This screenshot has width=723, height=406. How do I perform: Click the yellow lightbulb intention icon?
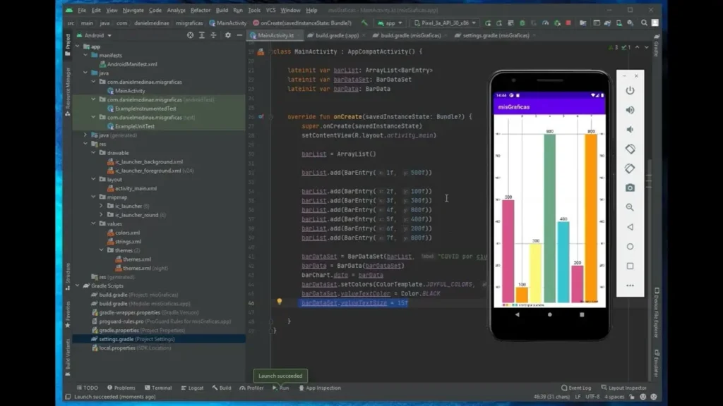click(280, 302)
